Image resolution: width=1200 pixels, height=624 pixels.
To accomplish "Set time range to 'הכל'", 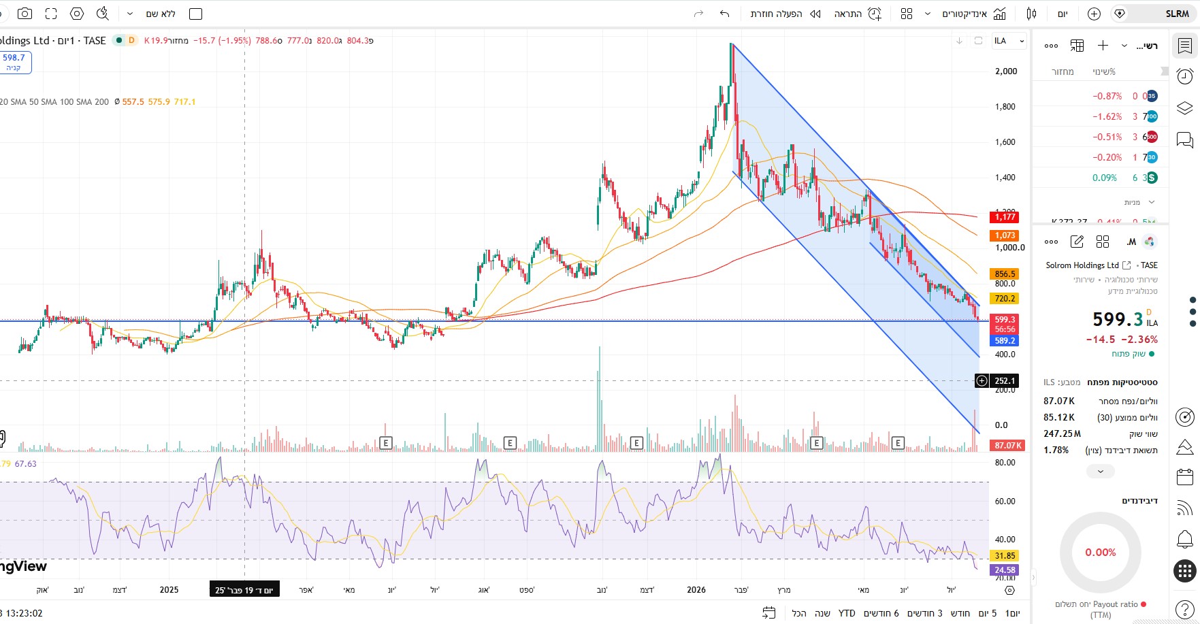I will coord(799,613).
